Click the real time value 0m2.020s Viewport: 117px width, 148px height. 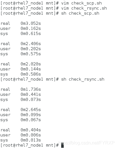[31, 64]
